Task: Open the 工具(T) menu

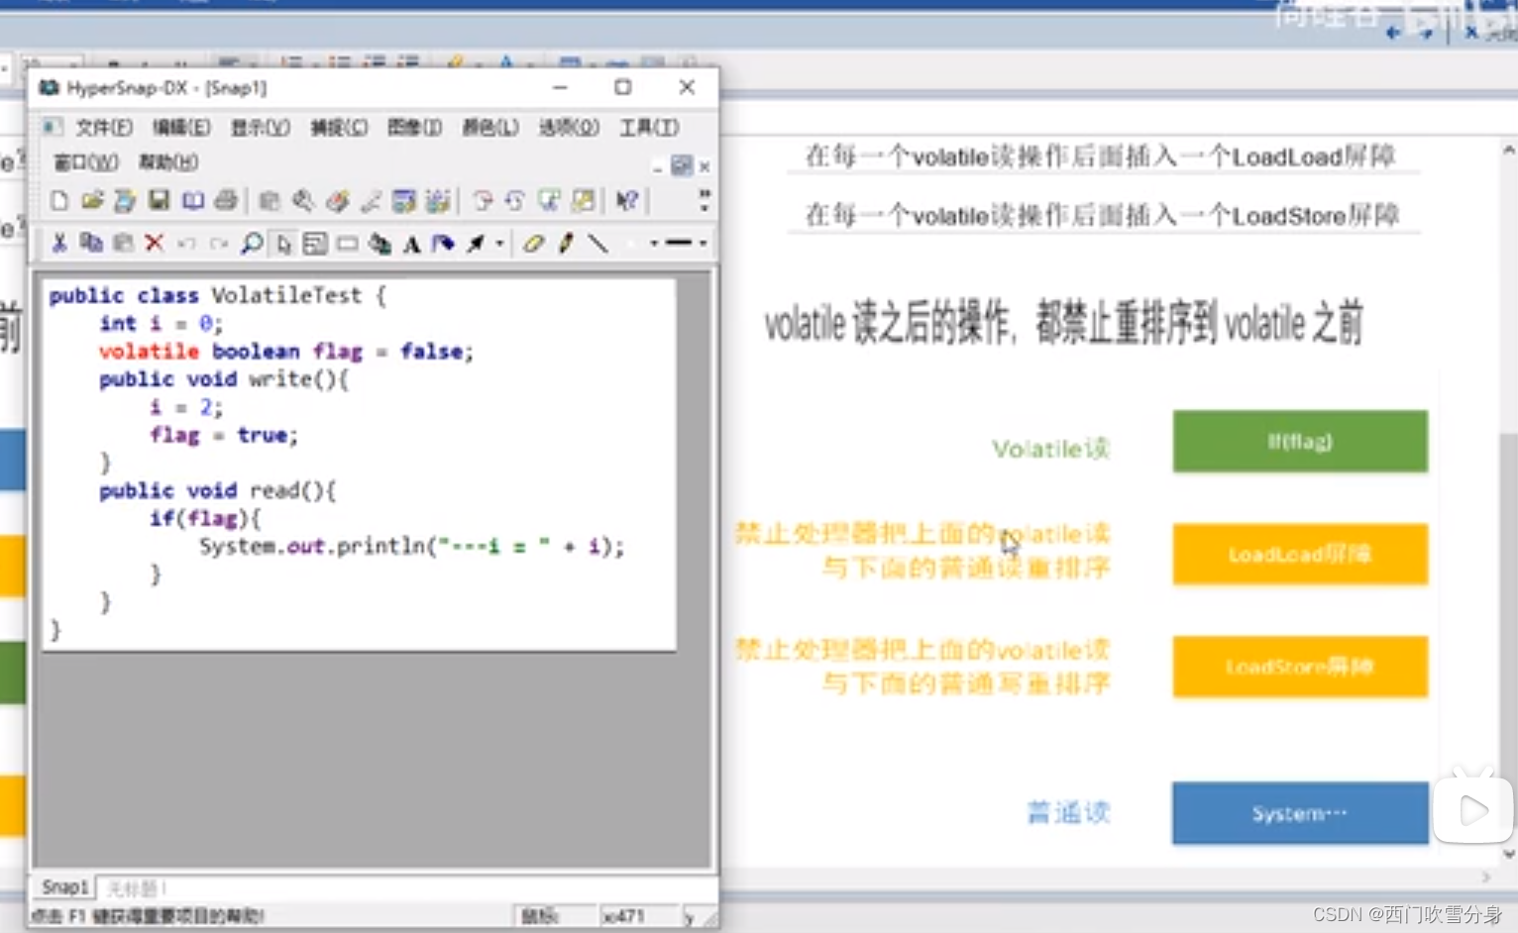Action: coord(649,127)
